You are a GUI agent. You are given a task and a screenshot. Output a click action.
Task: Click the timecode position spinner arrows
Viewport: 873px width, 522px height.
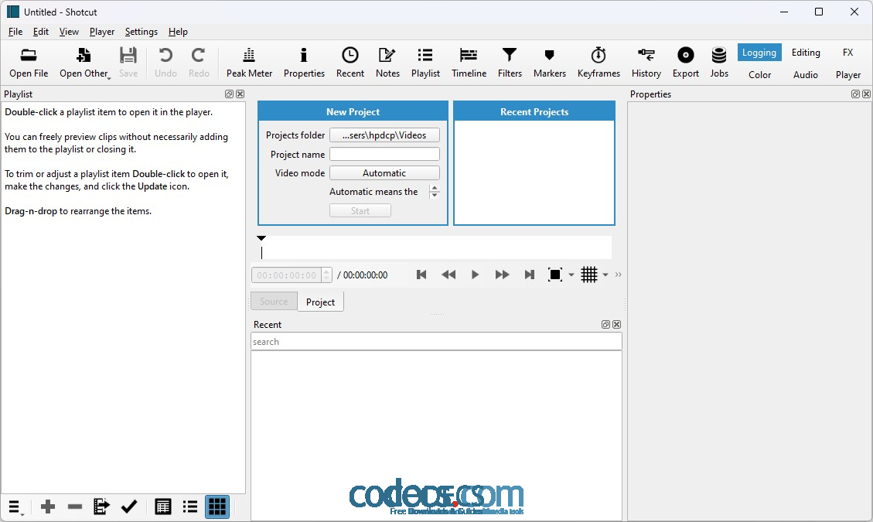326,275
